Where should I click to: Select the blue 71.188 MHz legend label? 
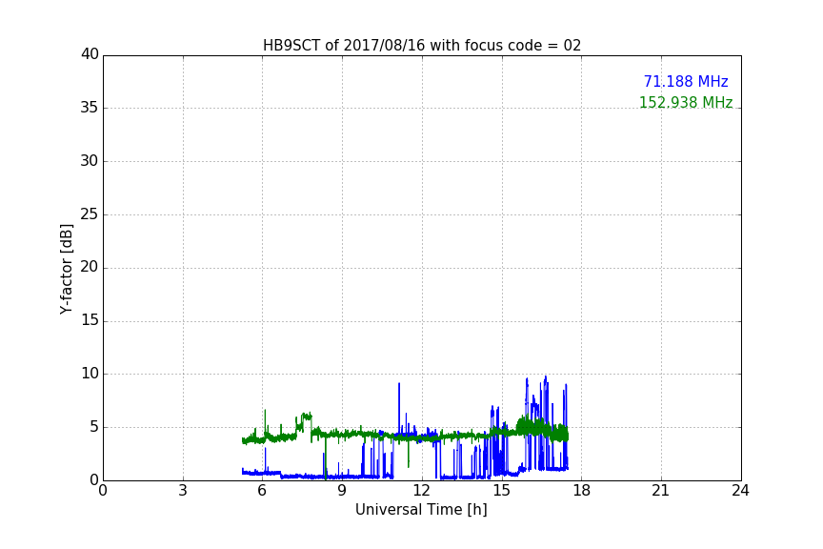685,82
